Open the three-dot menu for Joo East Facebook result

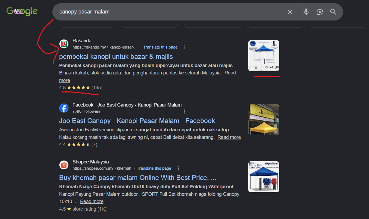click(184, 111)
